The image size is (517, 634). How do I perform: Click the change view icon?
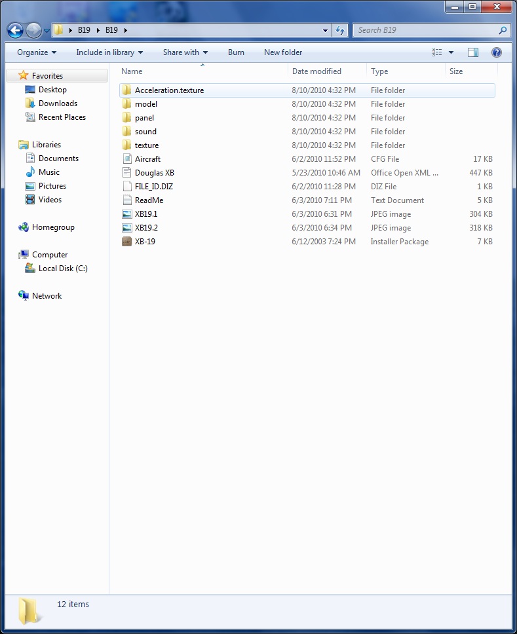(437, 52)
